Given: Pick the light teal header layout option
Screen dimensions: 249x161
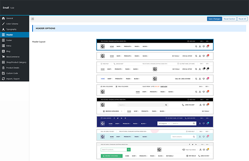Looking at the screenshot, I should click(155, 135).
